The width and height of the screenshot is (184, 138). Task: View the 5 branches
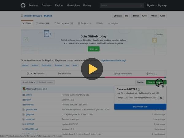[x=64, y=74]
